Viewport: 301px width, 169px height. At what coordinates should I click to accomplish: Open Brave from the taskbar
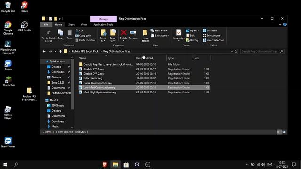(104, 164)
